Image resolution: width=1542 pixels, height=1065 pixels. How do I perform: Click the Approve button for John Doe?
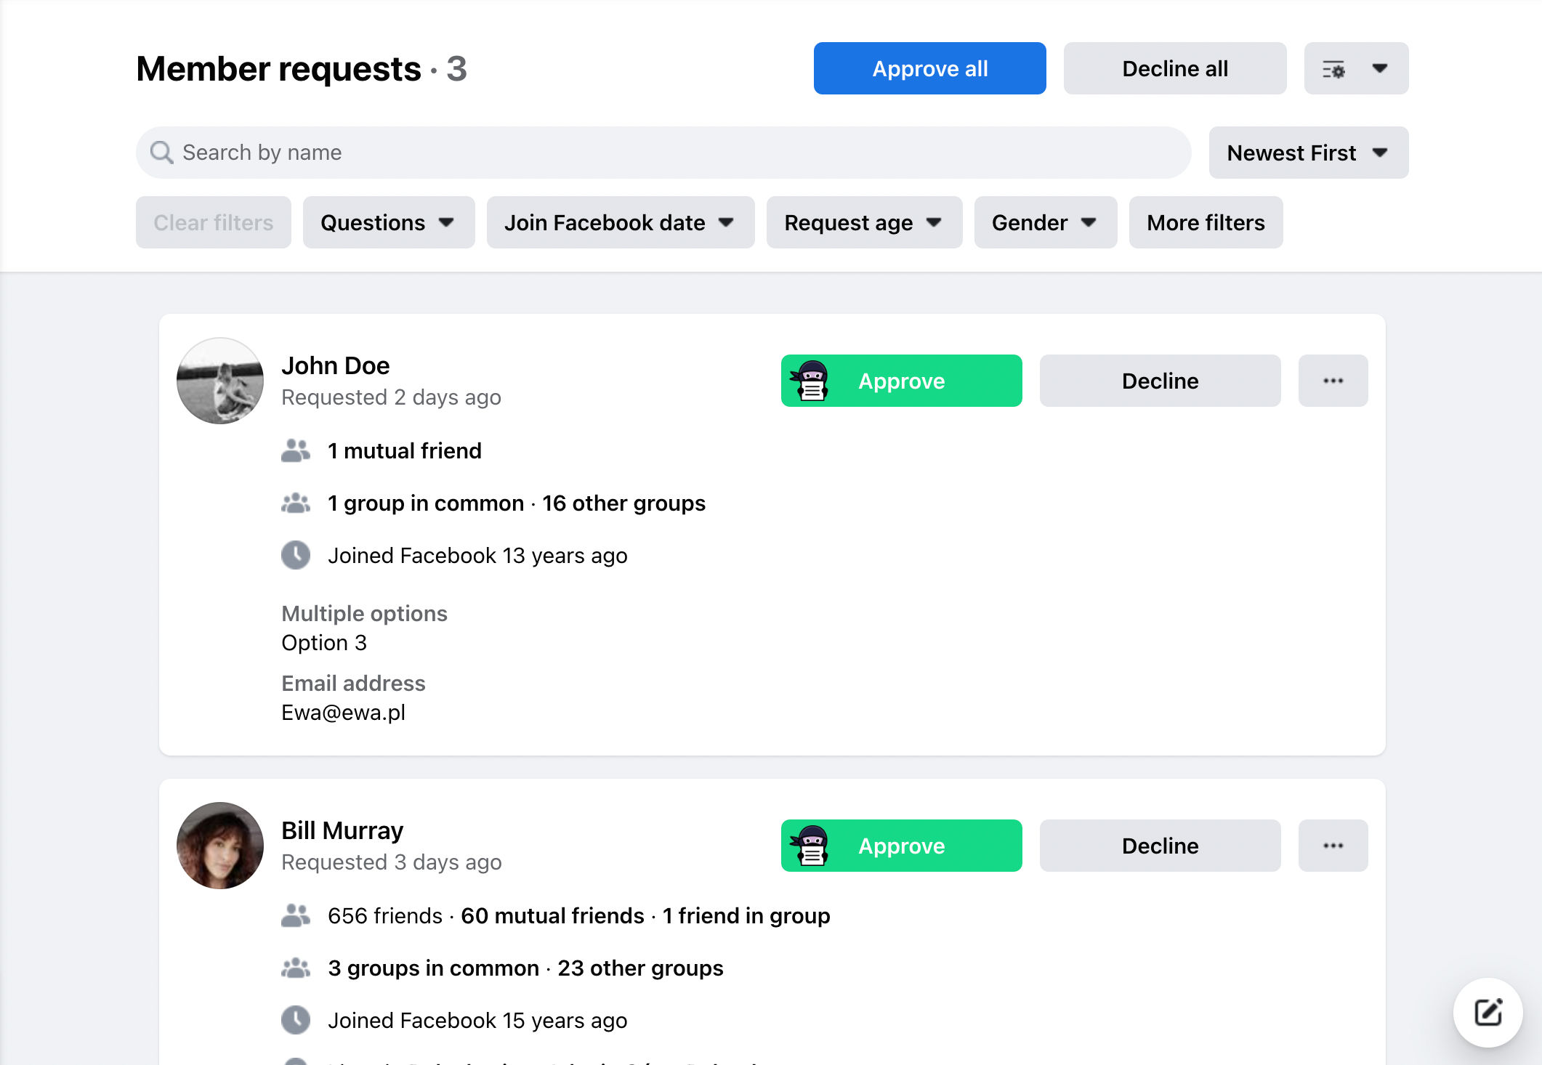900,381
